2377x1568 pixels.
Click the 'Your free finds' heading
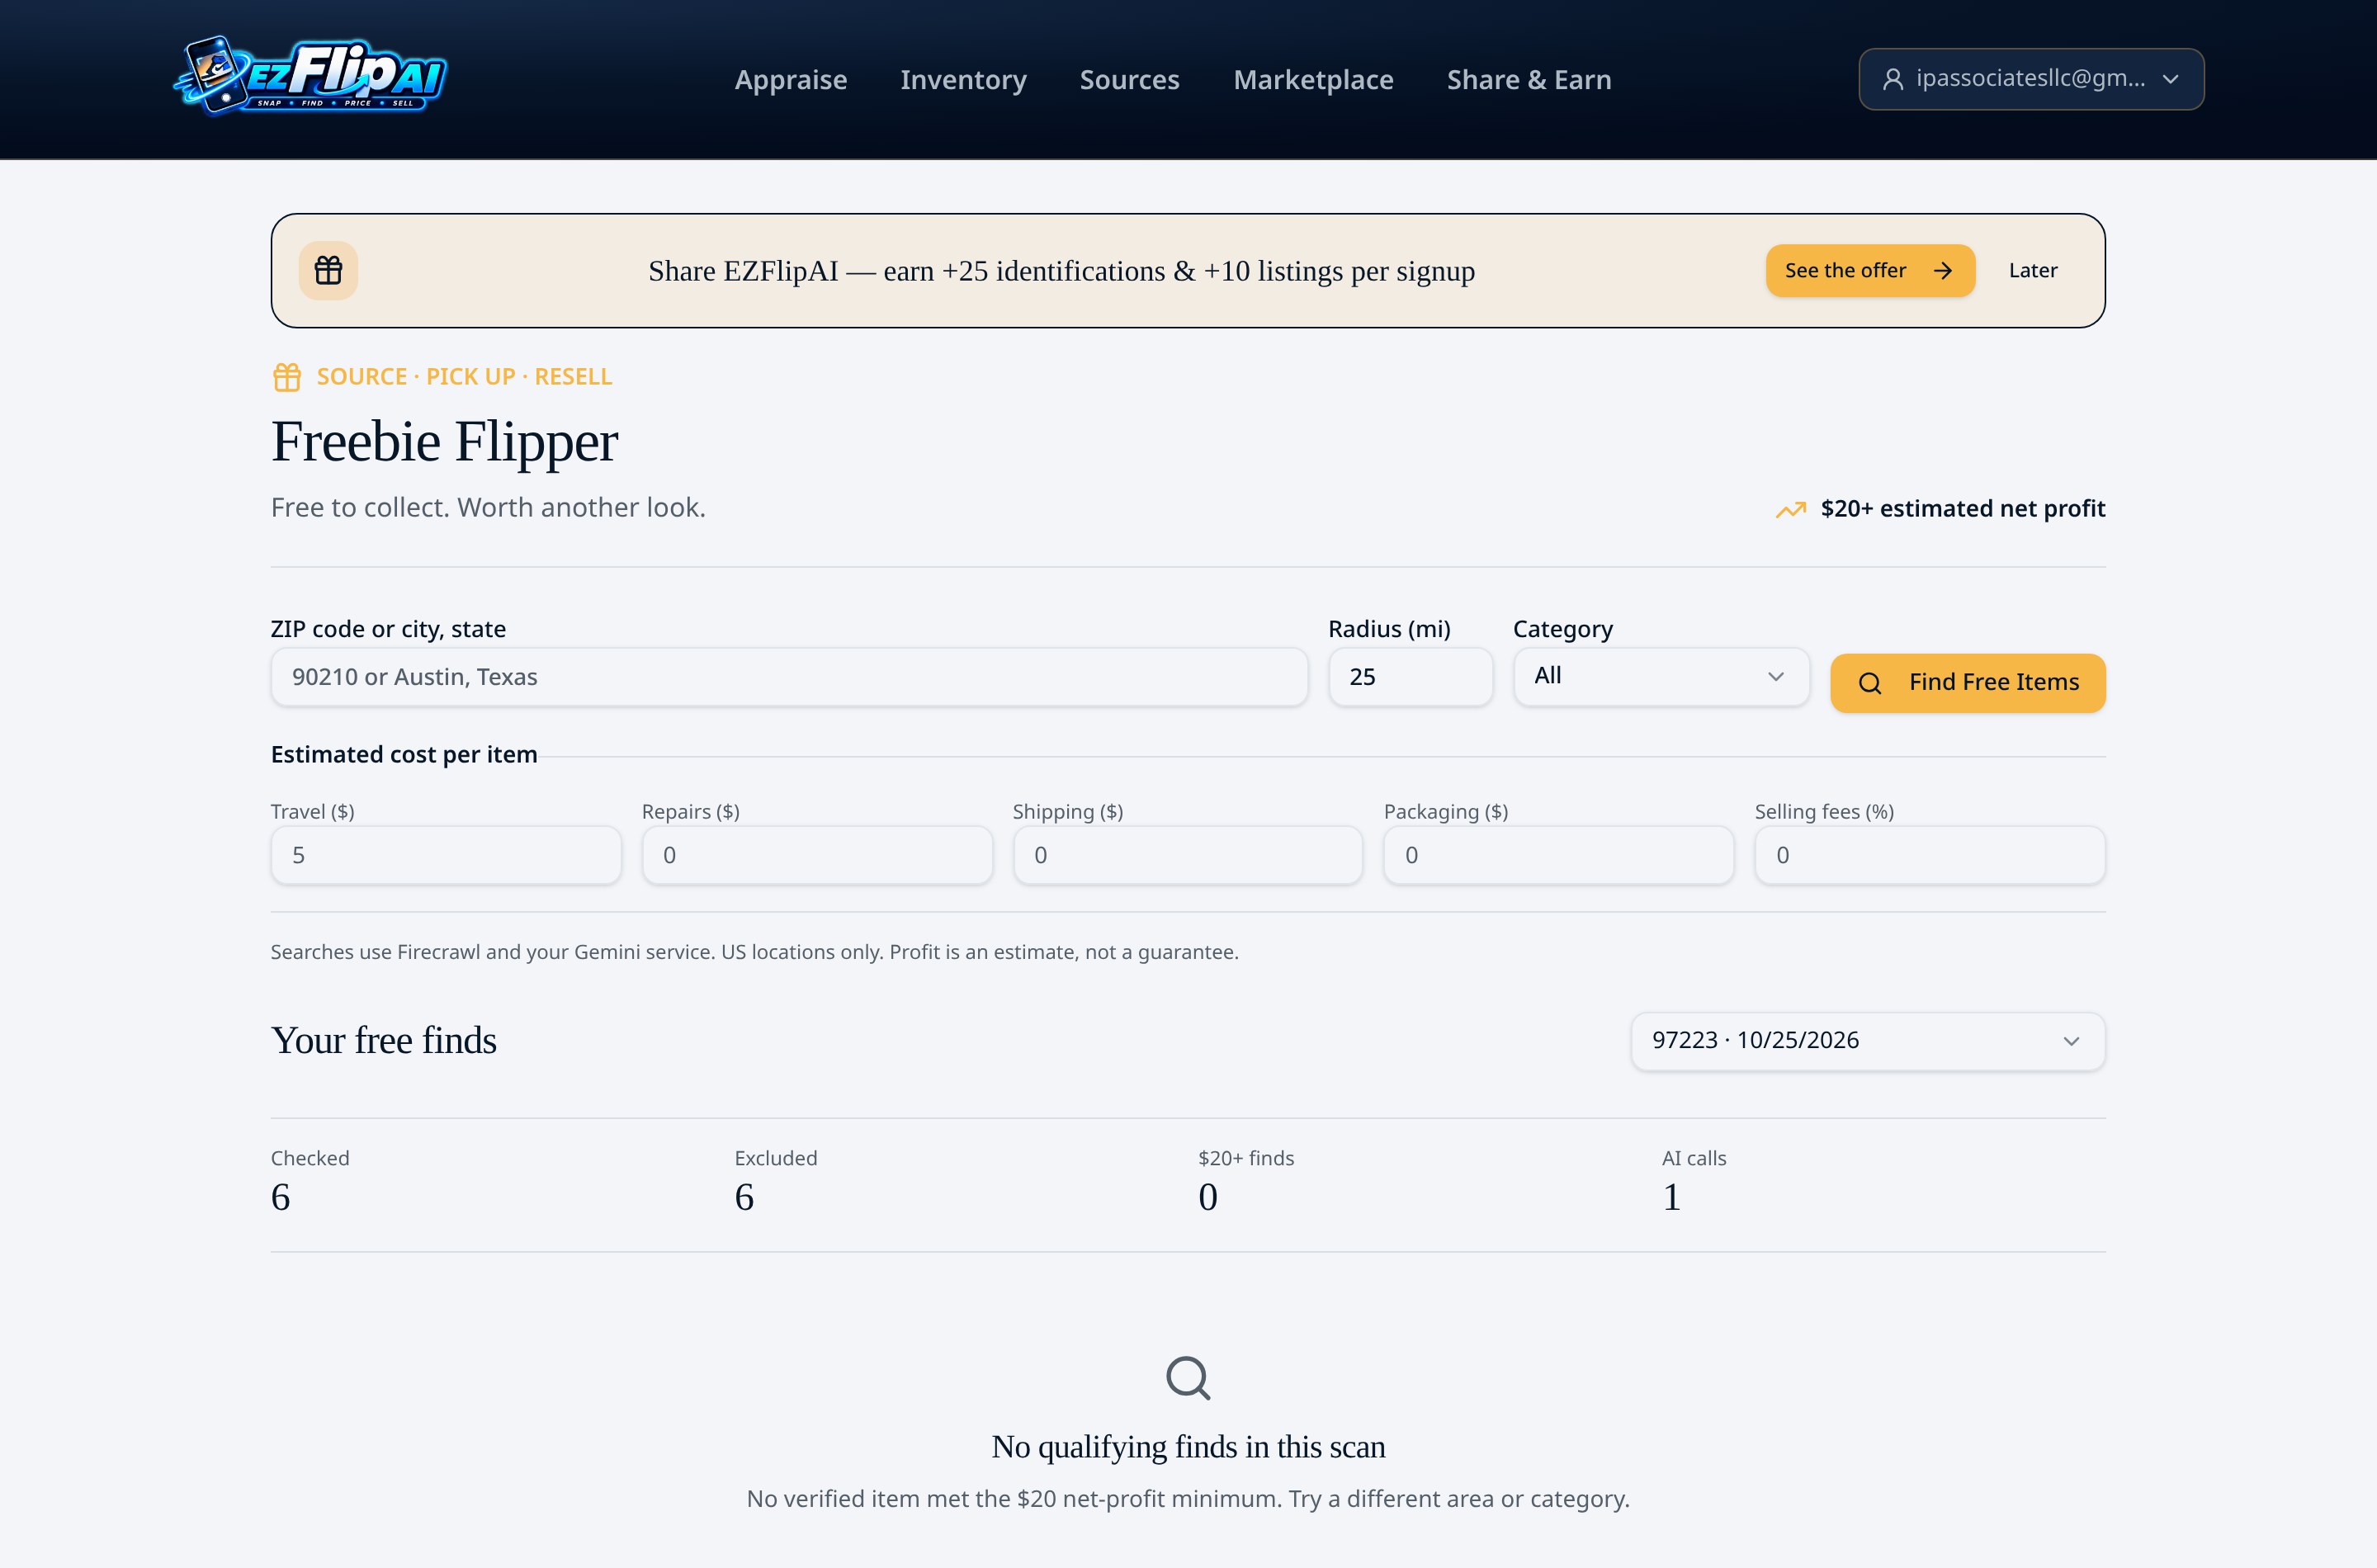click(383, 1041)
